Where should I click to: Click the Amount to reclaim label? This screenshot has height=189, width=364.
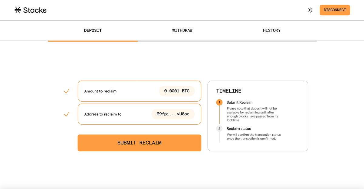tap(100, 91)
